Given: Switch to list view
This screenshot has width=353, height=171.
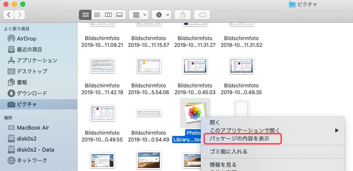Looking at the screenshot, I should coord(97,14).
